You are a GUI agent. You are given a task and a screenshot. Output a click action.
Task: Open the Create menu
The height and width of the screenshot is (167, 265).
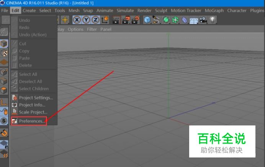pyautogui.click(x=29, y=10)
